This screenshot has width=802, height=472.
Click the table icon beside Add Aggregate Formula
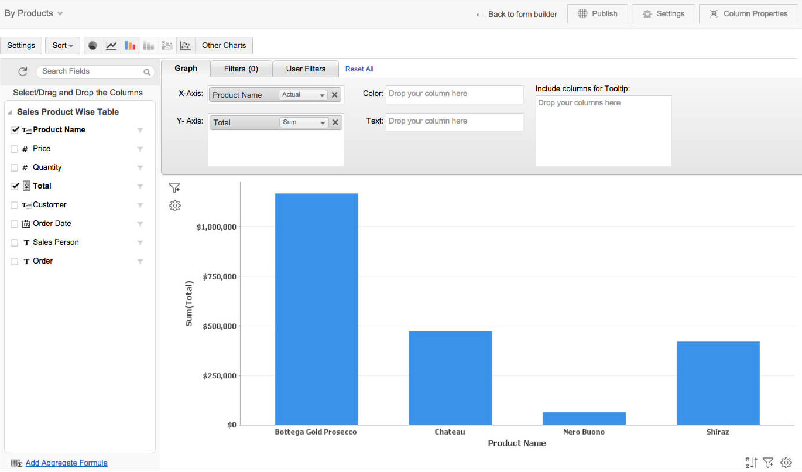16,463
